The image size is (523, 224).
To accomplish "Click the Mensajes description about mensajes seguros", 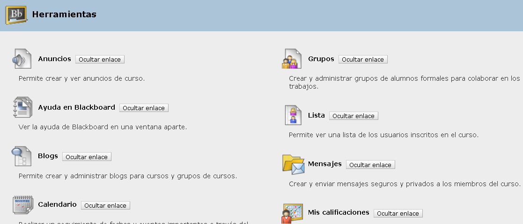I will coord(405,184).
